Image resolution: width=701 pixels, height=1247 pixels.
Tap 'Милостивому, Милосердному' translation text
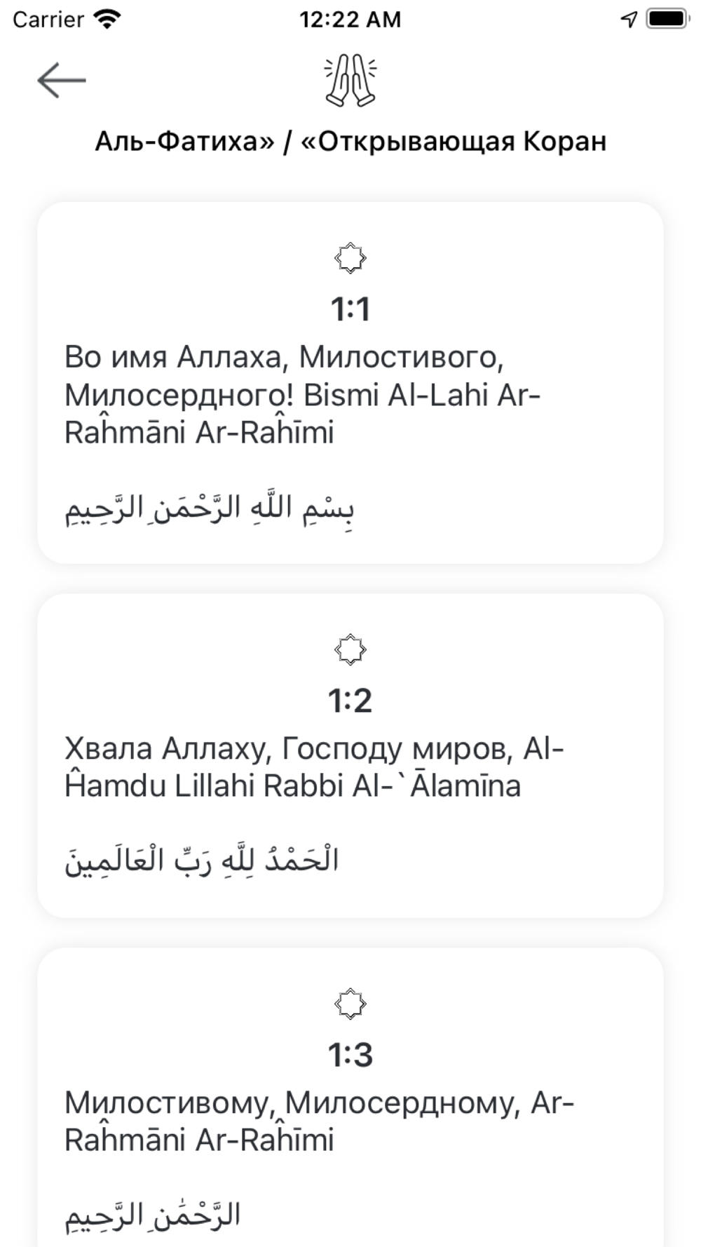point(320,1121)
